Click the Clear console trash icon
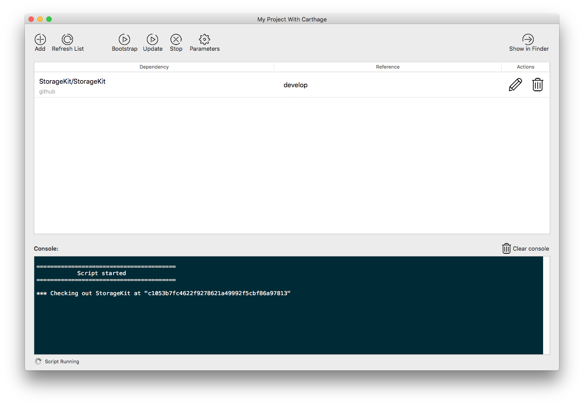The image size is (584, 406). (x=507, y=248)
